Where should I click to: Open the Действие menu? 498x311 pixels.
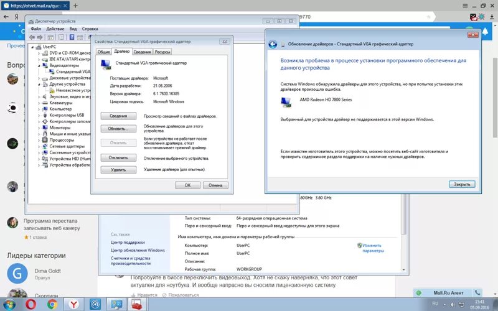click(x=55, y=29)
